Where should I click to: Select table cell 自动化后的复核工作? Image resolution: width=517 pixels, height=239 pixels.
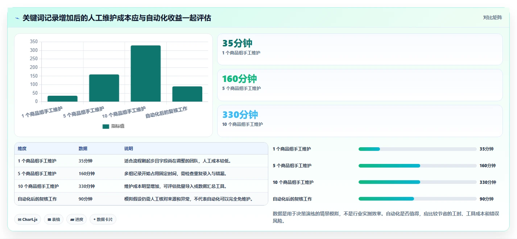[x=37, y=199]
